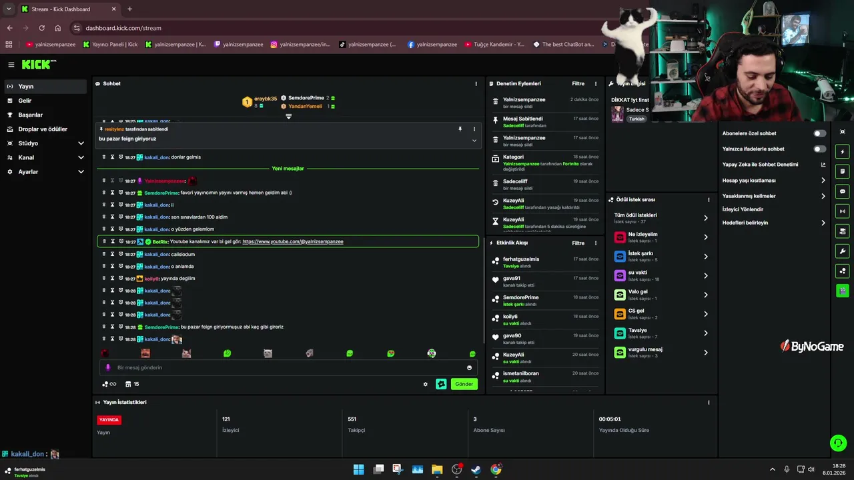Viewport: 854px width, 480px height.
Task: Click the lightning bolt quick action icon
Action: point(843,151)
